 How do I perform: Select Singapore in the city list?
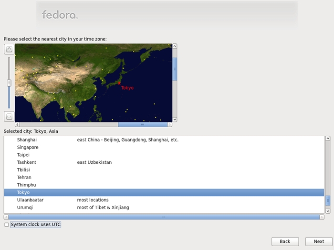click(x=164, y=147)
